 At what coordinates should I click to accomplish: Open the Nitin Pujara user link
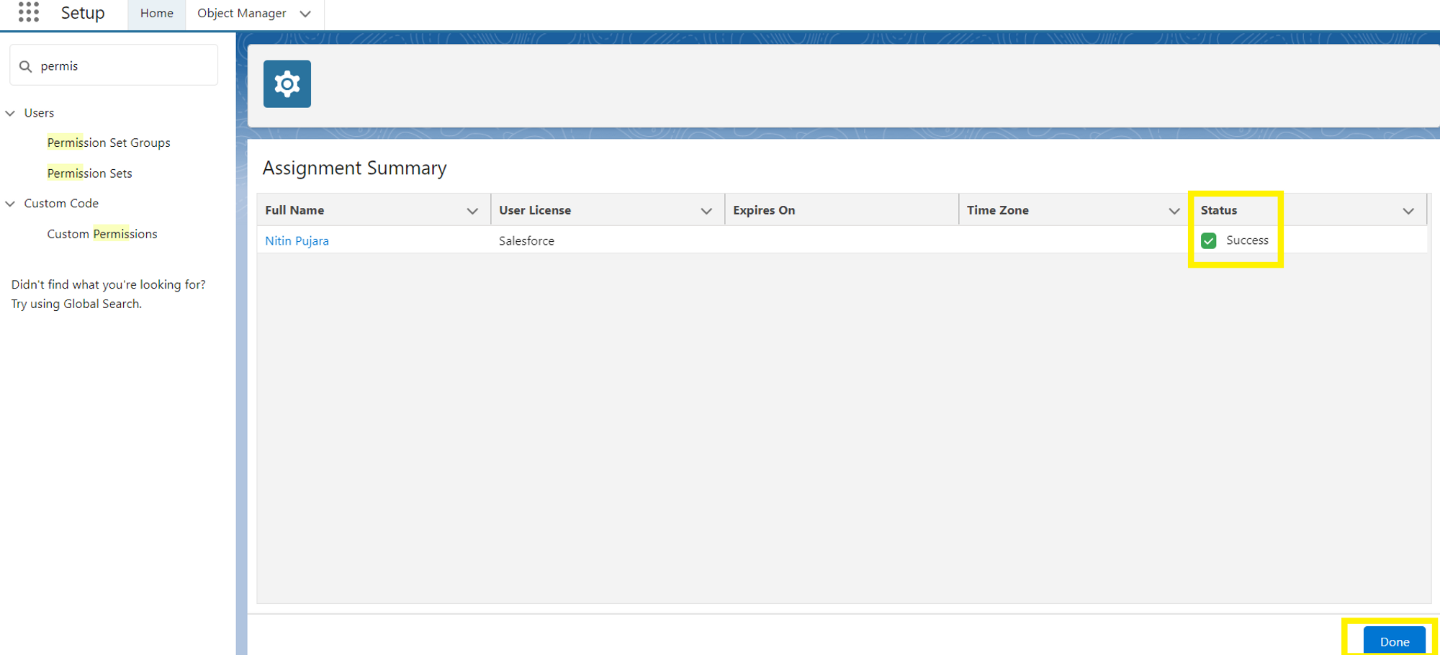click(297, 240)
